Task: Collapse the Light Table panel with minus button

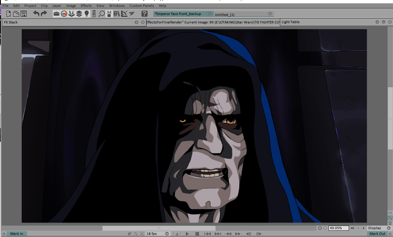Action: tap(384, 22)
